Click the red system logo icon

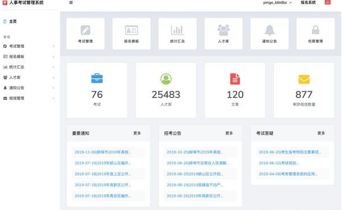coord(5,2)
